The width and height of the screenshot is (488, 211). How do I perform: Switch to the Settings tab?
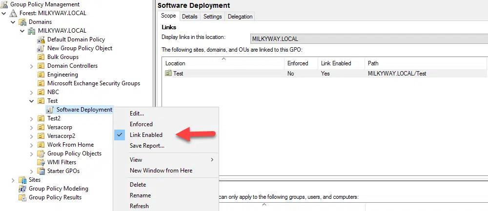tap(213, 17)
